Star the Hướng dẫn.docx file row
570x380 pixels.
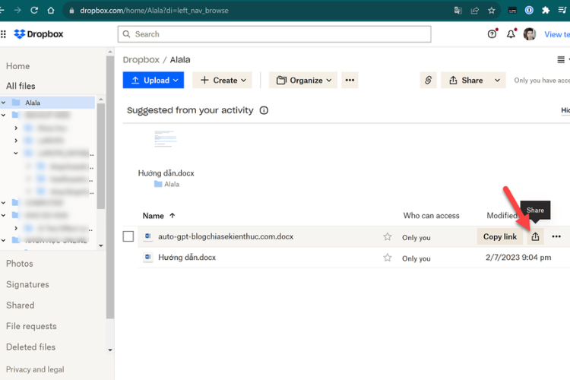click(x=388, y=258)
